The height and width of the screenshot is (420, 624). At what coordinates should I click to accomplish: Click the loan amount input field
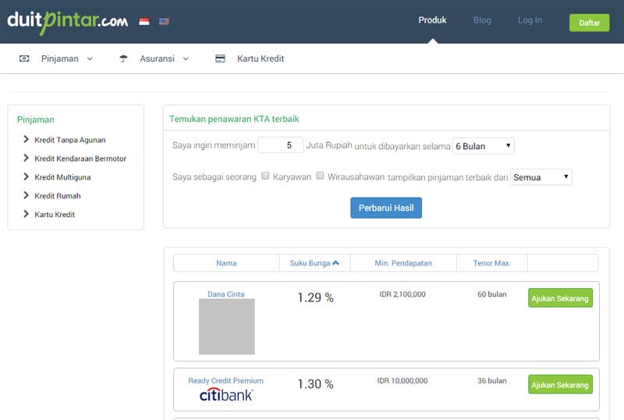[x=280, y=145]
